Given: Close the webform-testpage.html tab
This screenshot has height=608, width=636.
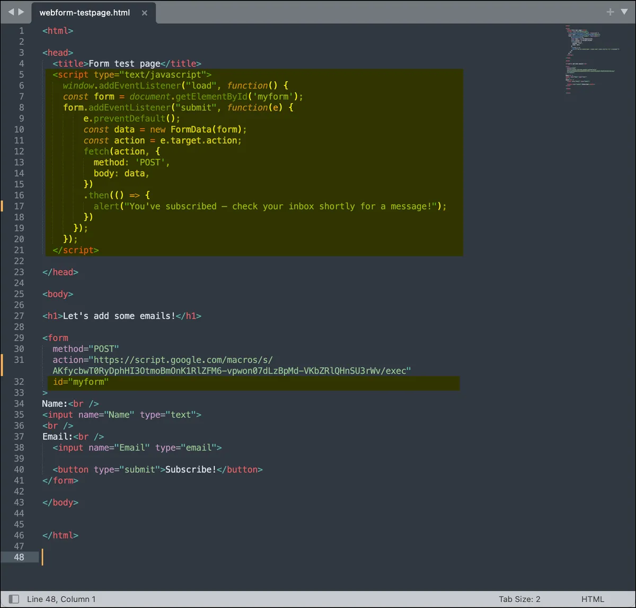Looking at the screenshot, I should coord(145,13).
